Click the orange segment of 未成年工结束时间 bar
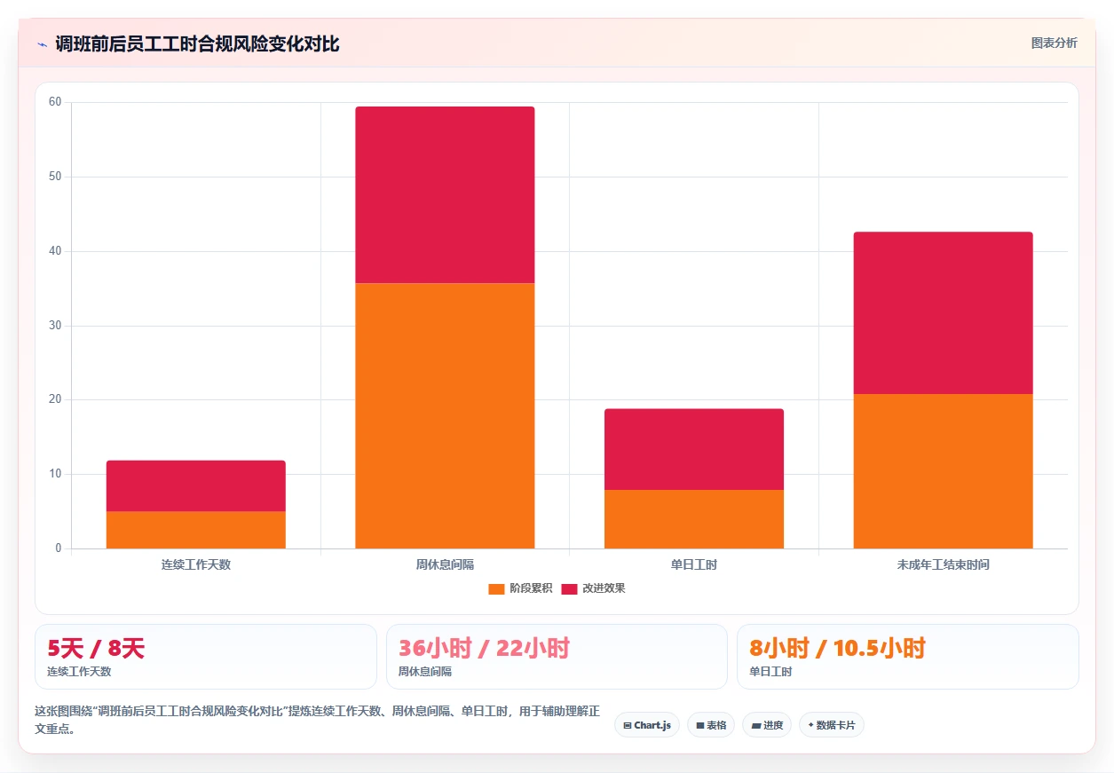The image size is (1114, 773). click(x=944, y=471)
